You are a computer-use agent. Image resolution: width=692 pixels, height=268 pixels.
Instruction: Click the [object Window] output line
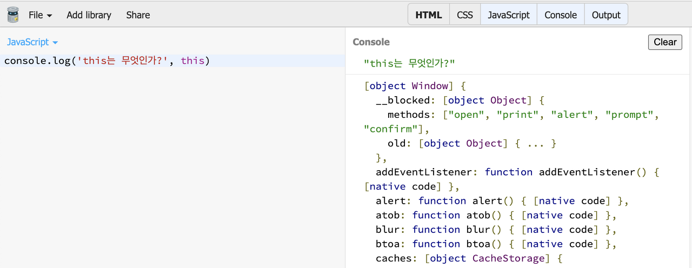(x=415, y=86)
